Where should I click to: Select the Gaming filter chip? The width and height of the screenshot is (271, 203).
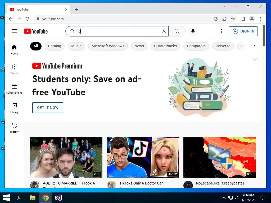pyautogui.click(x=55, y=46)
